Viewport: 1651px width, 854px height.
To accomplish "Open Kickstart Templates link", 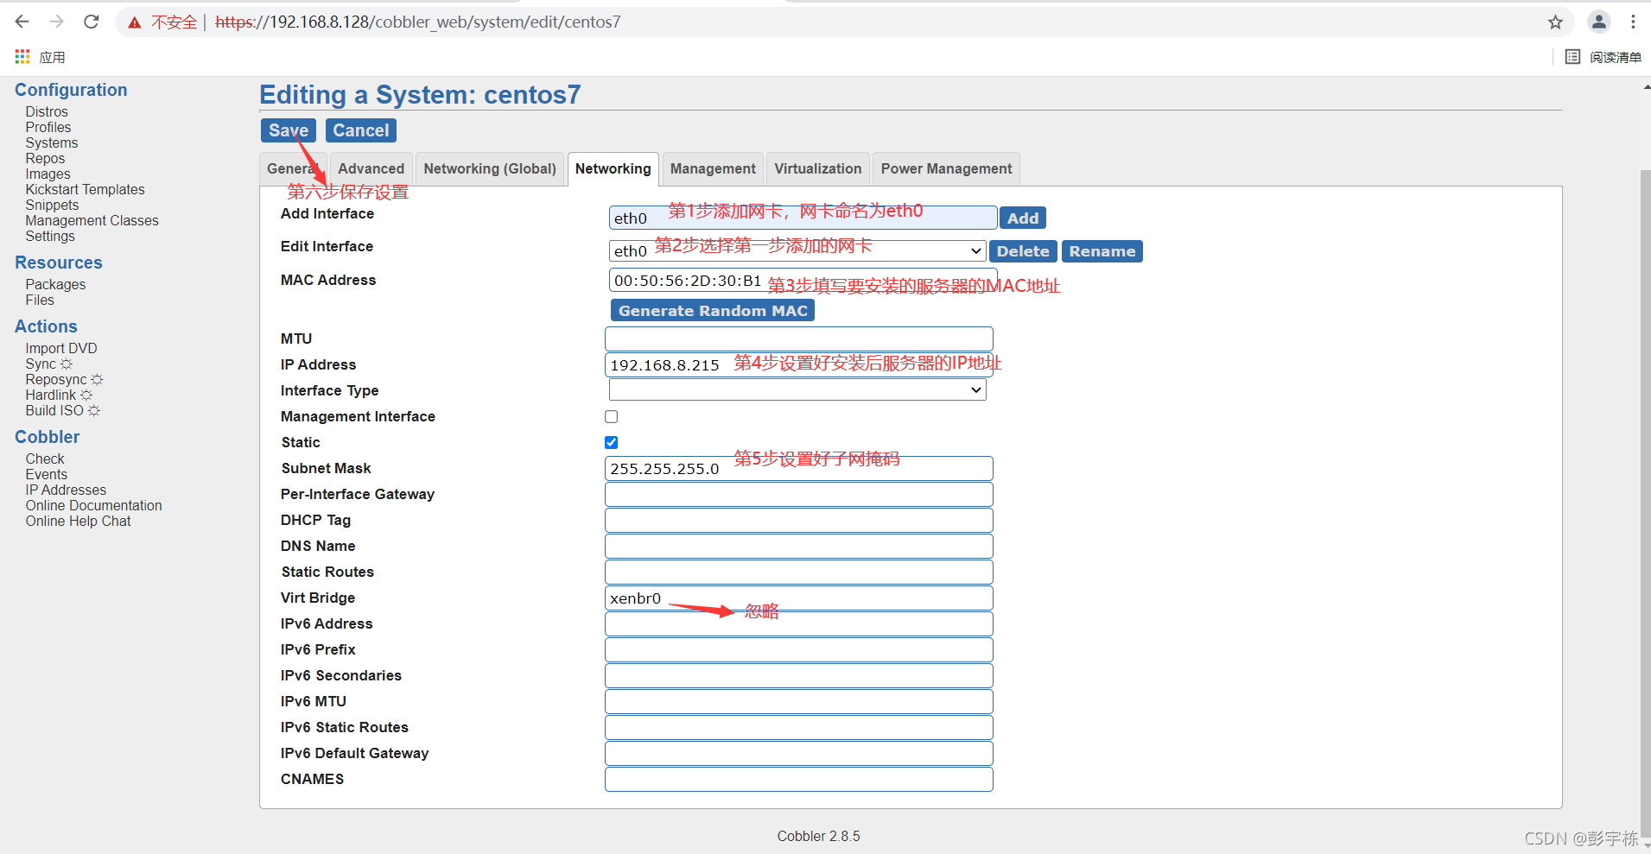I will (86, 190).
